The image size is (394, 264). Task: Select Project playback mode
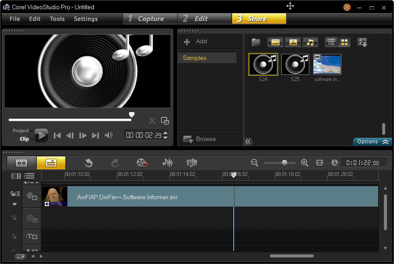click(x=21, y=130)
